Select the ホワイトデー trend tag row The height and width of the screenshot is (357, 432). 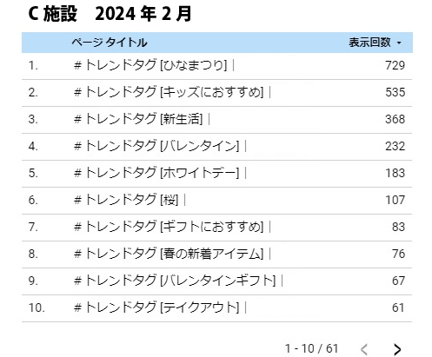click(x=216, y=174)
